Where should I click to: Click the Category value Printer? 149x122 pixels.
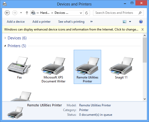click(x=84, y=110)
